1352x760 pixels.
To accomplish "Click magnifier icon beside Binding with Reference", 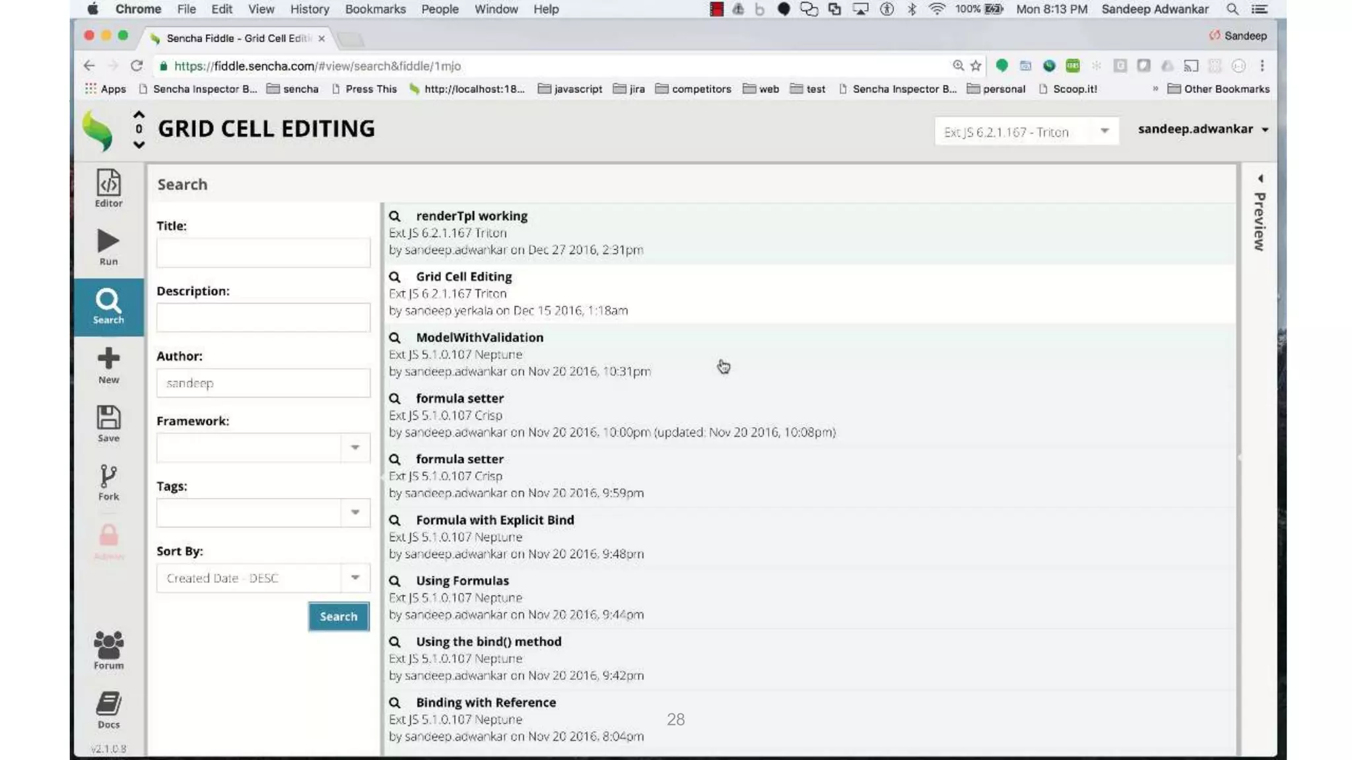I will tap(395, 703).
